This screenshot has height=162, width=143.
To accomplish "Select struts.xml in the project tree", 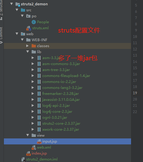I will (x=40, y=28).
